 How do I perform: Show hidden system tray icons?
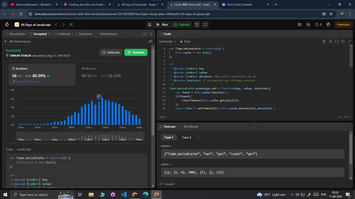point(292,194)
